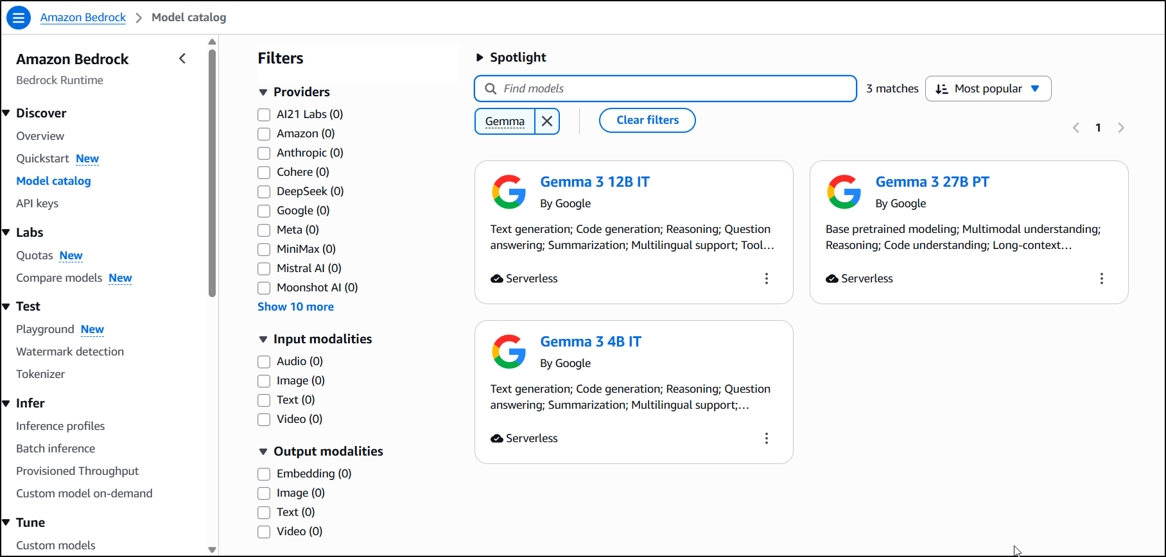This screenshot has width=1166, height=557.
Task: Open Quickstart in the sidebar
Action: 42,159
